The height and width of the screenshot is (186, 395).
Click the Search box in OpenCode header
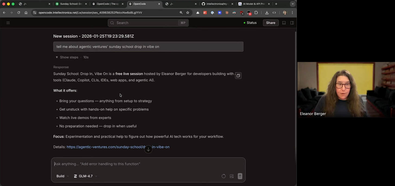tap(148, 23)
